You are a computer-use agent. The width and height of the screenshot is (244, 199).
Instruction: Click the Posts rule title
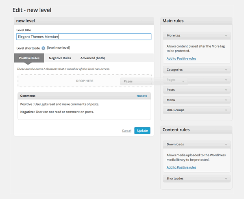click(170, 90)
